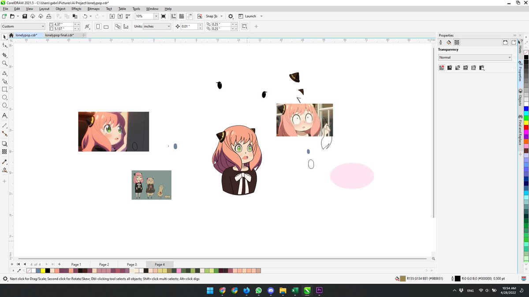Viewport: 529px width, 297px height.
Task: Click the page width 4.37 field
Action: pos(64,24)
